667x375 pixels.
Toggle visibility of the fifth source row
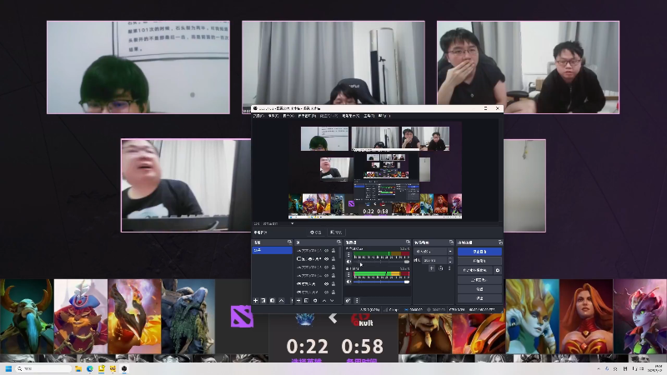coord(326,284)
